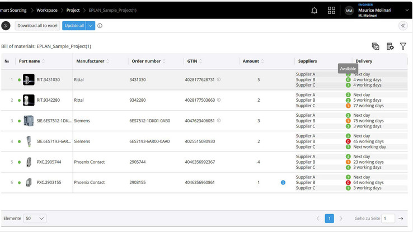Open the Elemente page size dropdown
Screen dimensions: 413x232
click(35, 219)
